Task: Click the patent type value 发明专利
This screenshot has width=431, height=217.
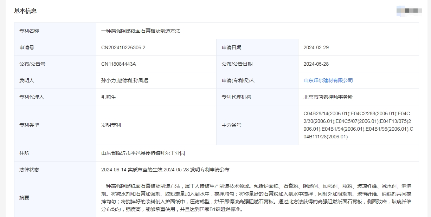Action: pos(111,125)
